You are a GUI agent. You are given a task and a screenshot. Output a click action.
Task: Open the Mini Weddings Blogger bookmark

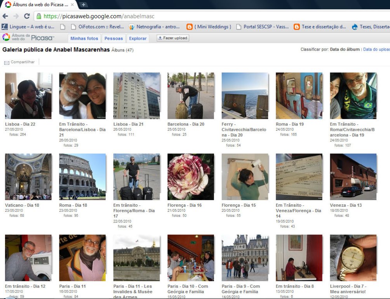tap(209, 27)
